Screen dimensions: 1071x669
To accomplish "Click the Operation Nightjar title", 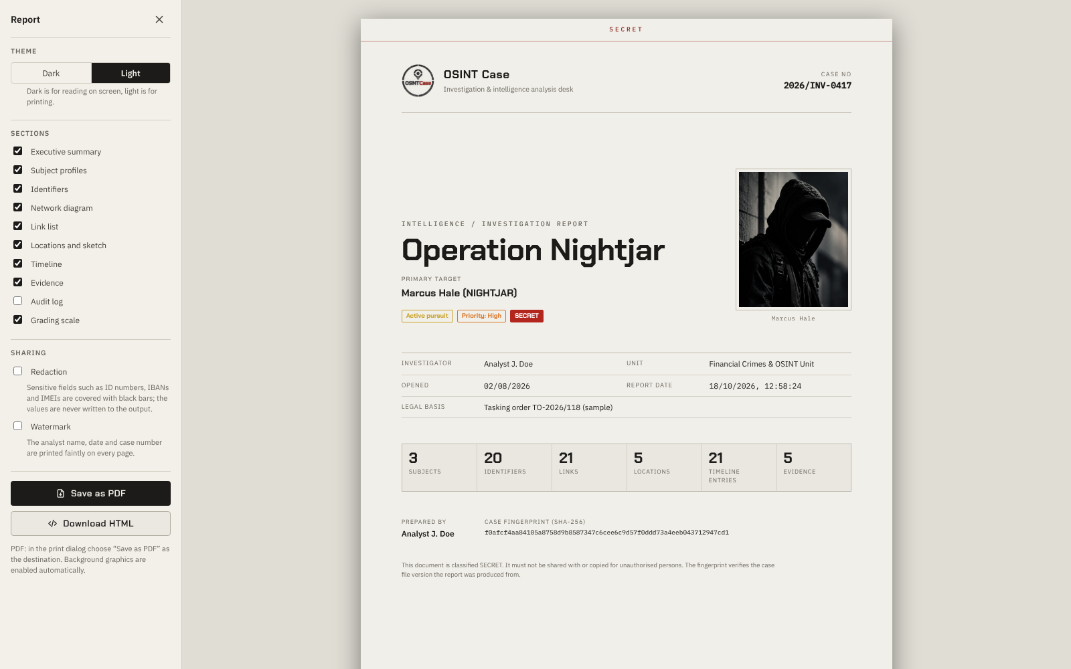I will pos(533,250).
